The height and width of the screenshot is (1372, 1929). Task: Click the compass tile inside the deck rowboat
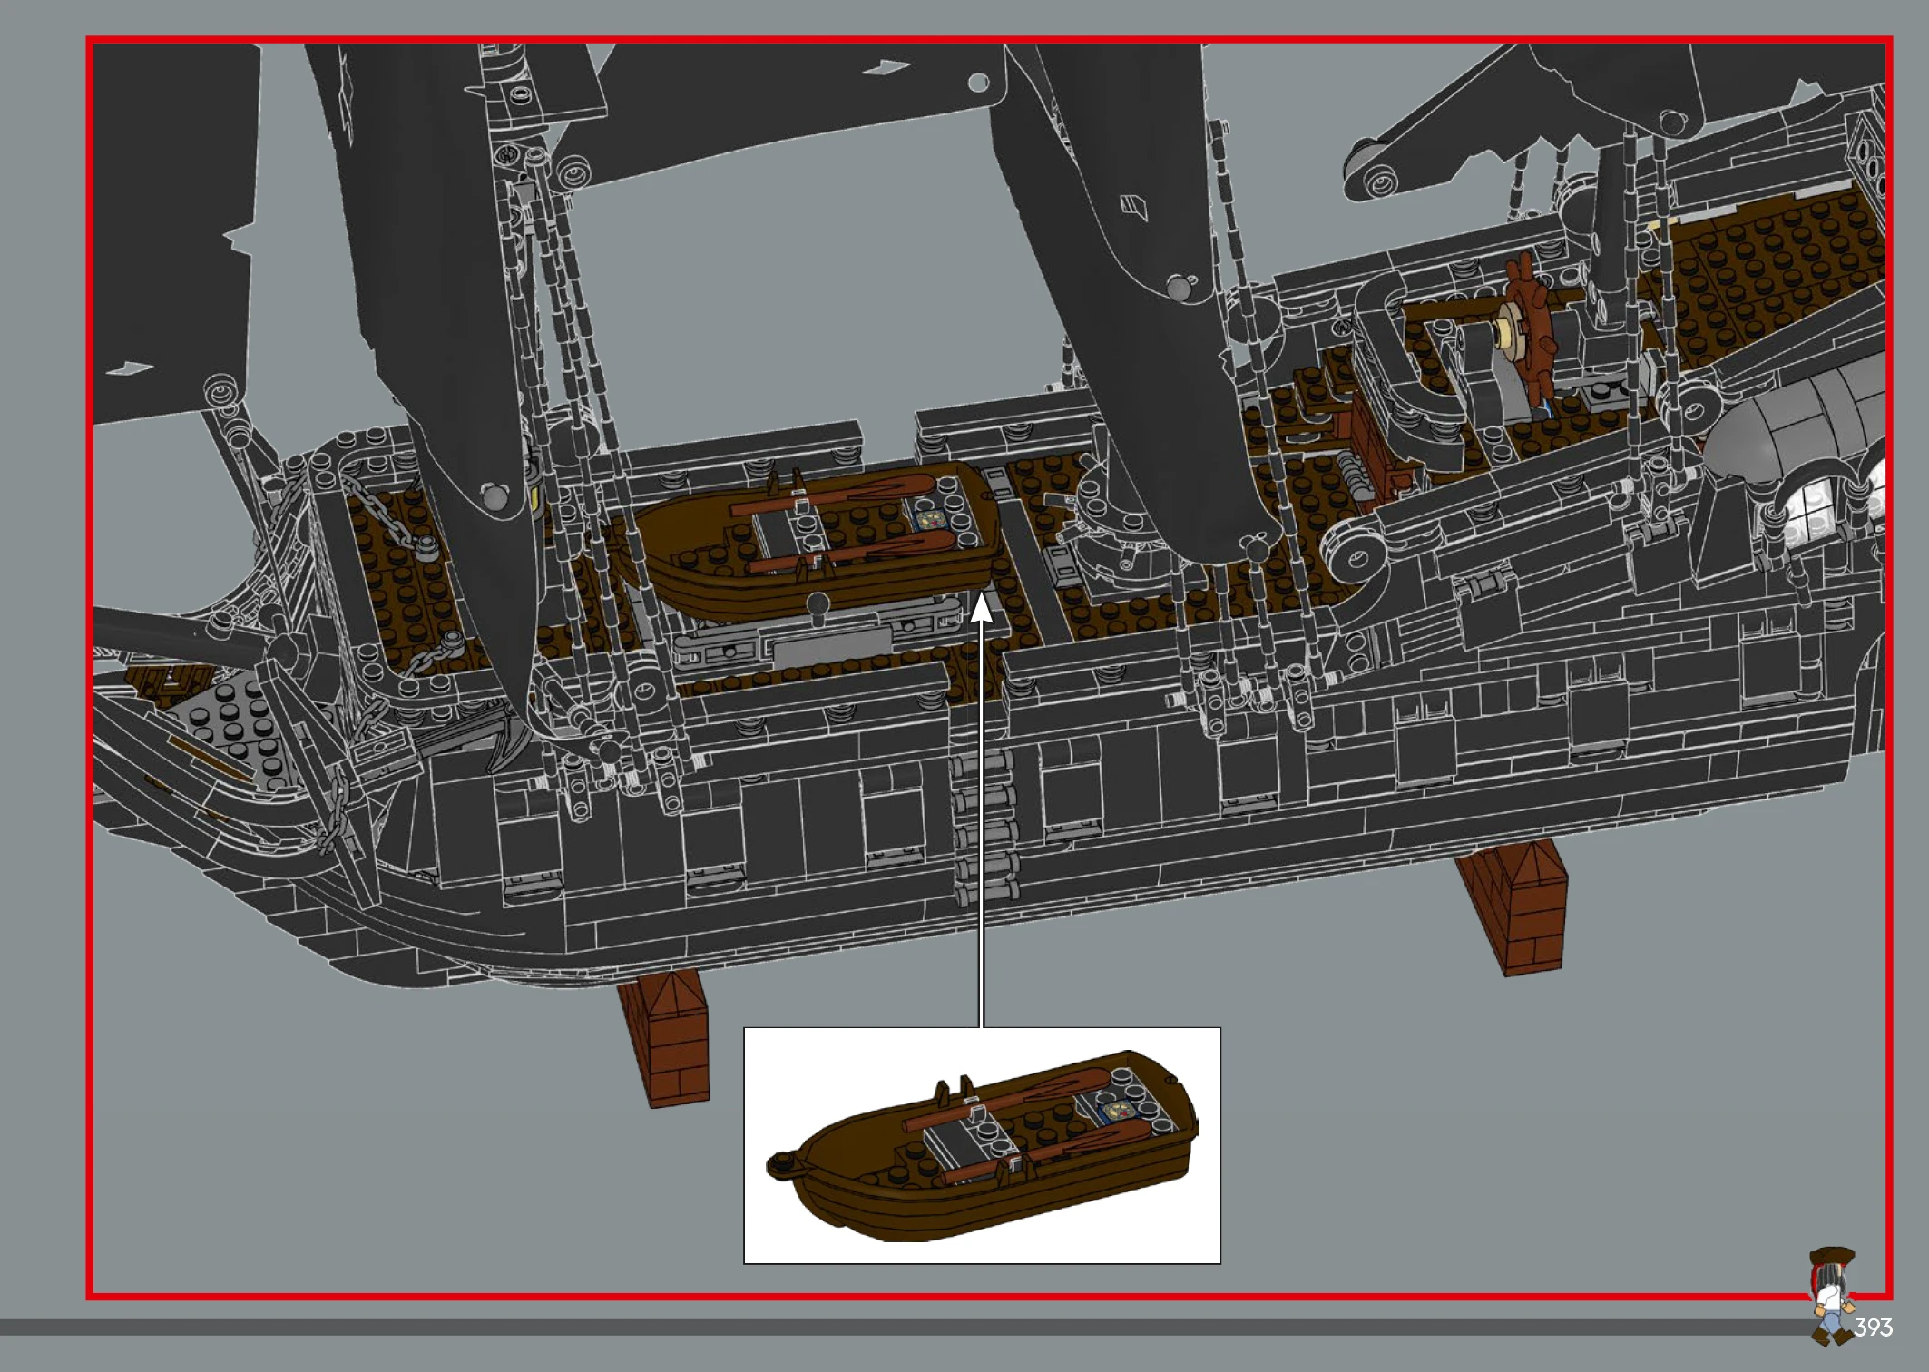click(x=932, y=520)
